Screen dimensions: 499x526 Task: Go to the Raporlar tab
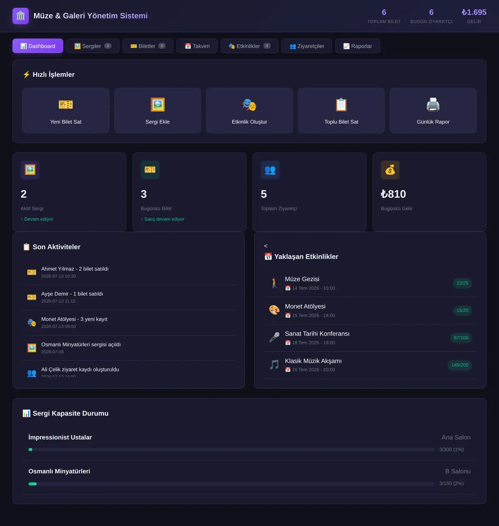358,46
